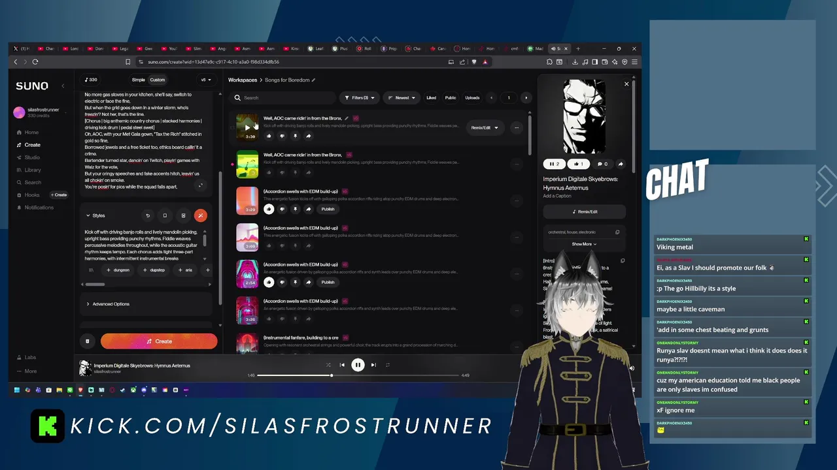Add the aria style tag
This screenshot has height=470, width=837.
[186, 270]
